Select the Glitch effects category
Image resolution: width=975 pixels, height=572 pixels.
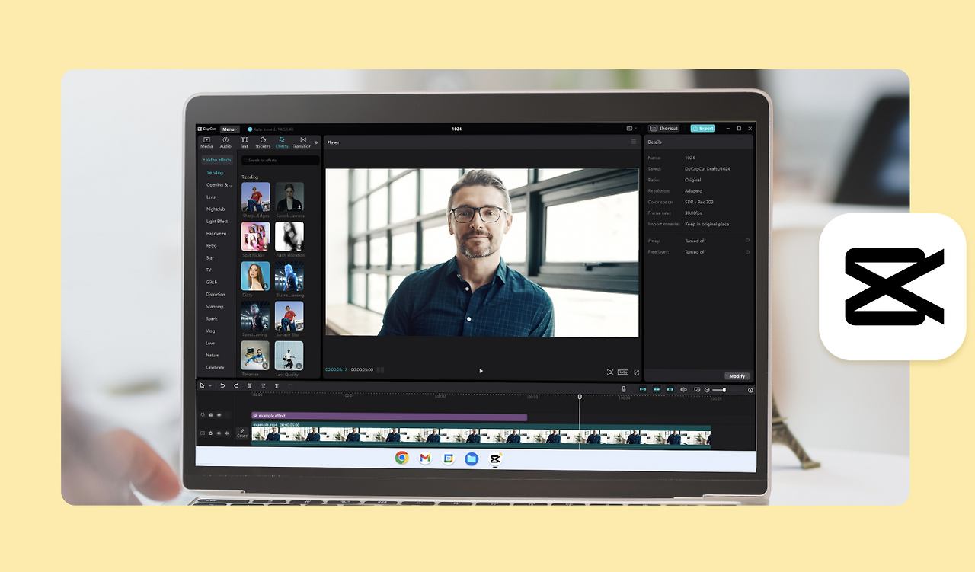coord(212,283)
